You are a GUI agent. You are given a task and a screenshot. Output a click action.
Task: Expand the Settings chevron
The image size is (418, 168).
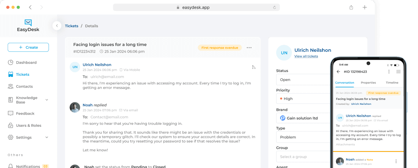pos(47,137)
